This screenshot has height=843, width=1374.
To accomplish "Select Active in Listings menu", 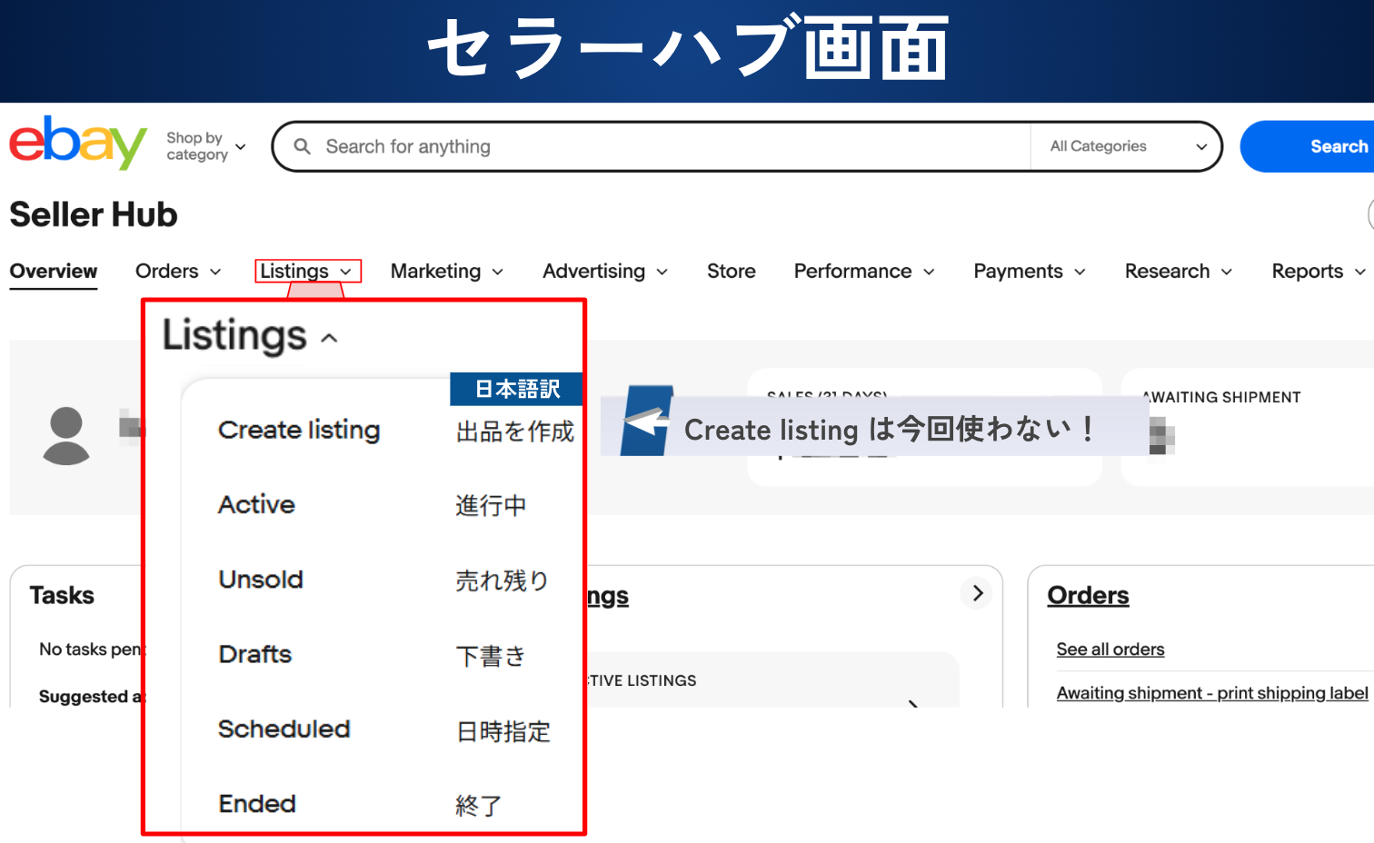I will [256, 504].
